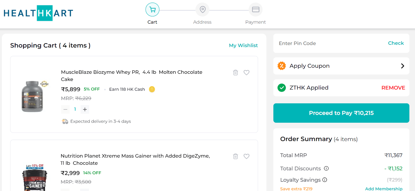Remove the ZTHK coupon
Image resolution: width=415 pixels, height=191 pixels.
point(393,88)
